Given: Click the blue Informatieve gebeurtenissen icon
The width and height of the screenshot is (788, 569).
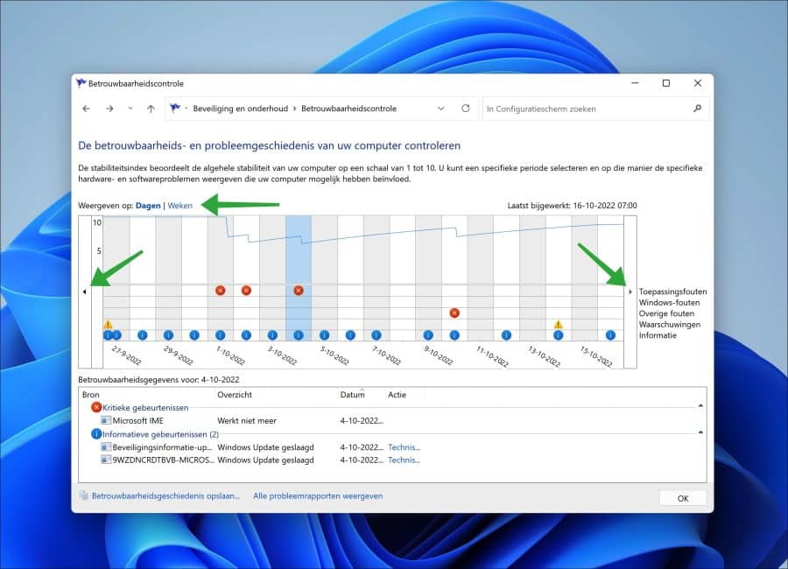Looking at the screenshot, I should tap(96, 434).
